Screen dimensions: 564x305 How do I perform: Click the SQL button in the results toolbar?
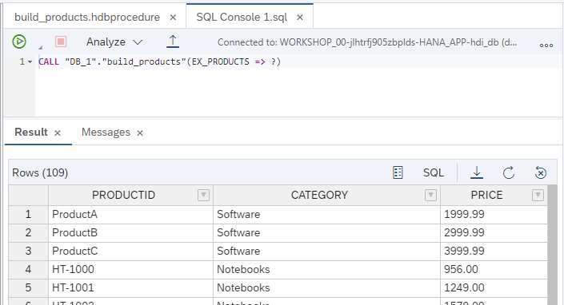[434, 172]
